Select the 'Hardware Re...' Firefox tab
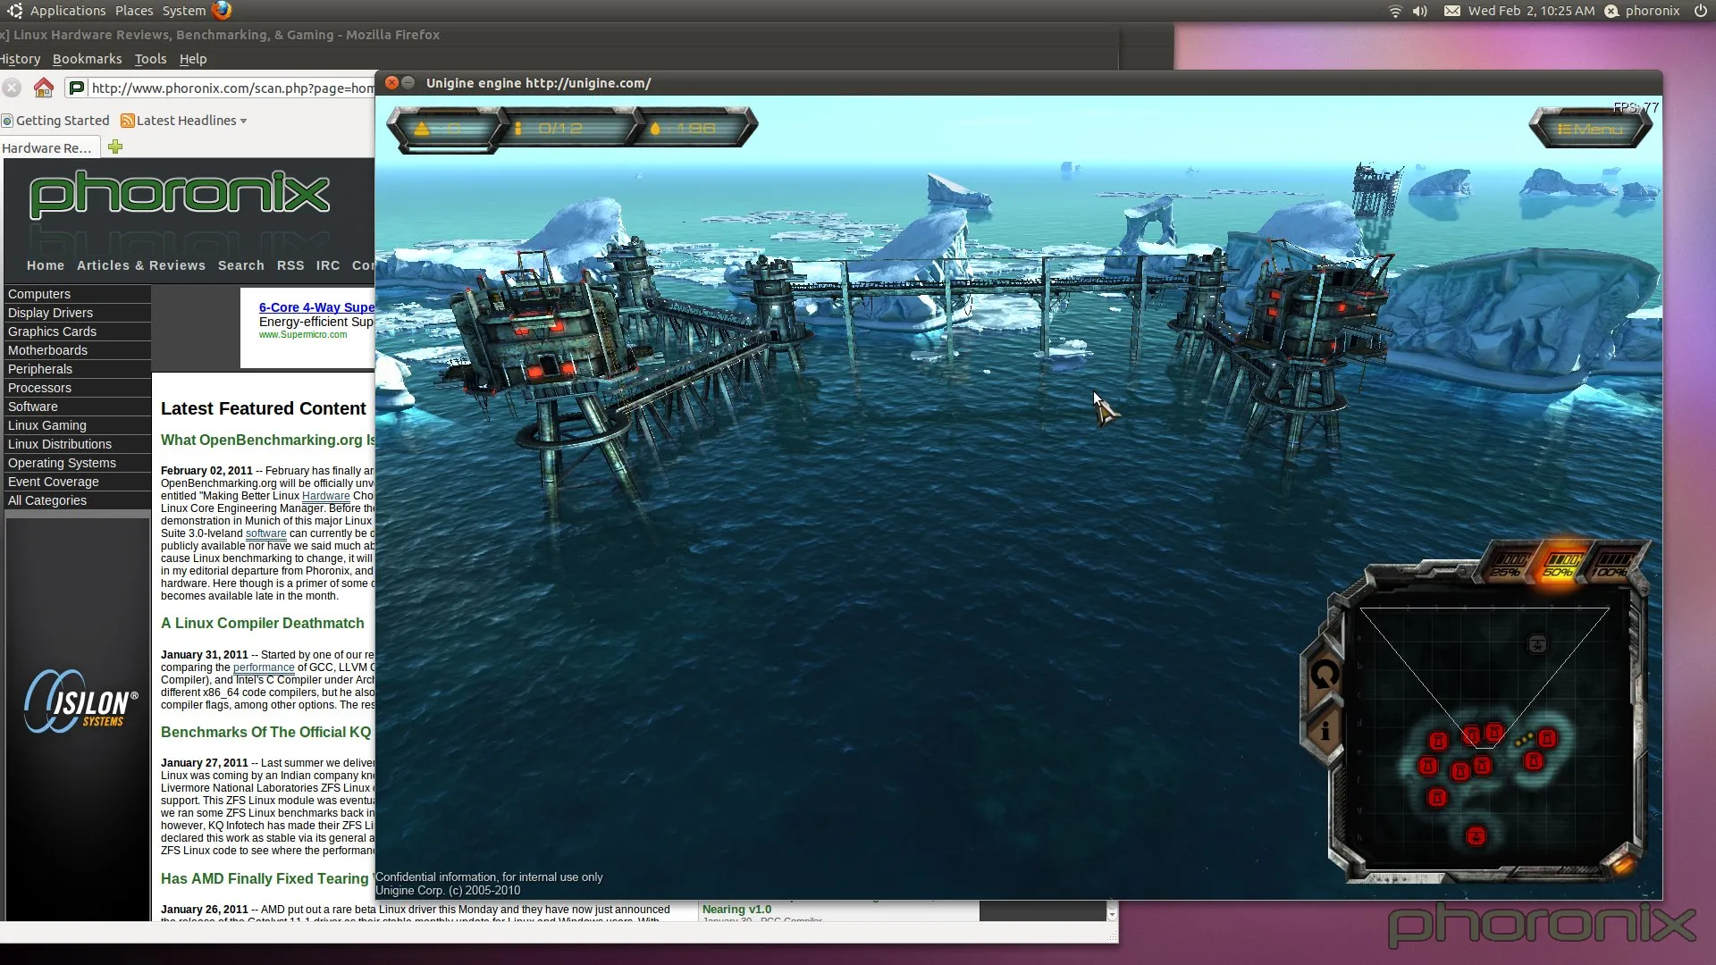Screen dimensions: 1716x965 [47, 148]
